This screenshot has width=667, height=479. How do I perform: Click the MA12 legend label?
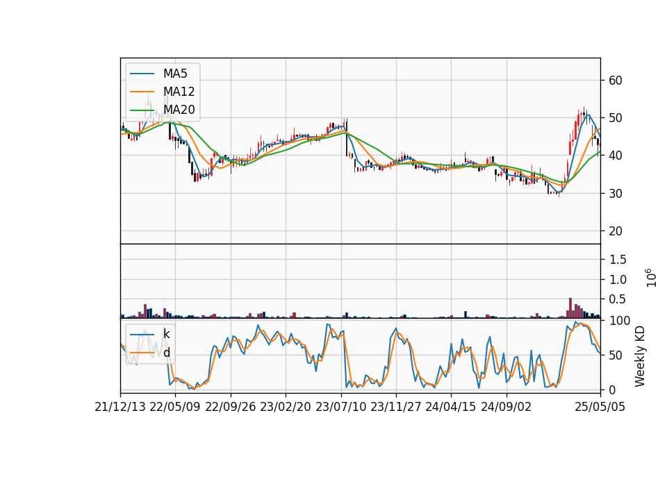pos(179,92)
